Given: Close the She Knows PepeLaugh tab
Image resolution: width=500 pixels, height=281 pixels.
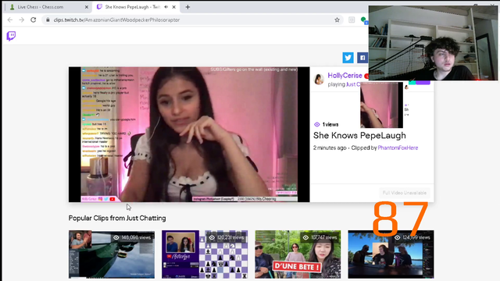Looking at the screenshot, I should pyautogui.click(x=173, y=7).
